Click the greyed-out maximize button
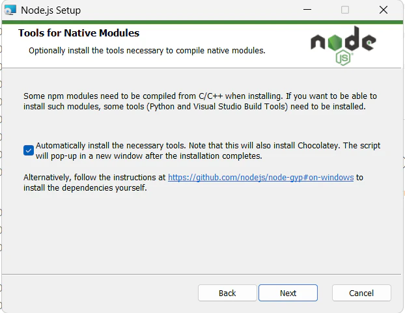The height and width of the screenshot is (313, 405). click(x=345, y=10)
